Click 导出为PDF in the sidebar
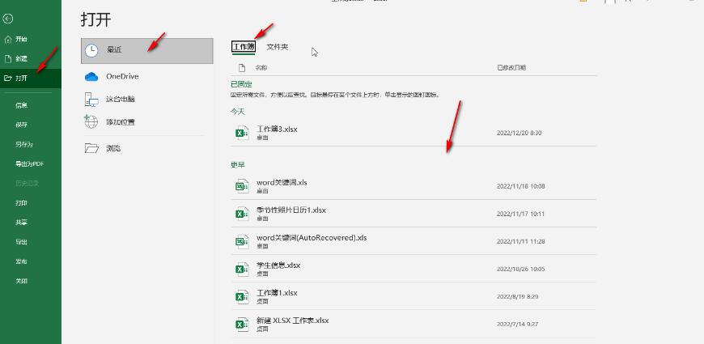The height and width of the screenshot is (344, 704). pyautogui.click(x=31, y=164)
